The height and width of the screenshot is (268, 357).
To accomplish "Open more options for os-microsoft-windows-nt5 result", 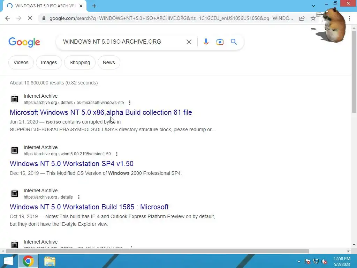I will (x=130, y=103).
